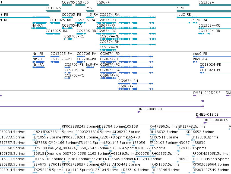Click the CG9705 gene label

tap(68, 2)
